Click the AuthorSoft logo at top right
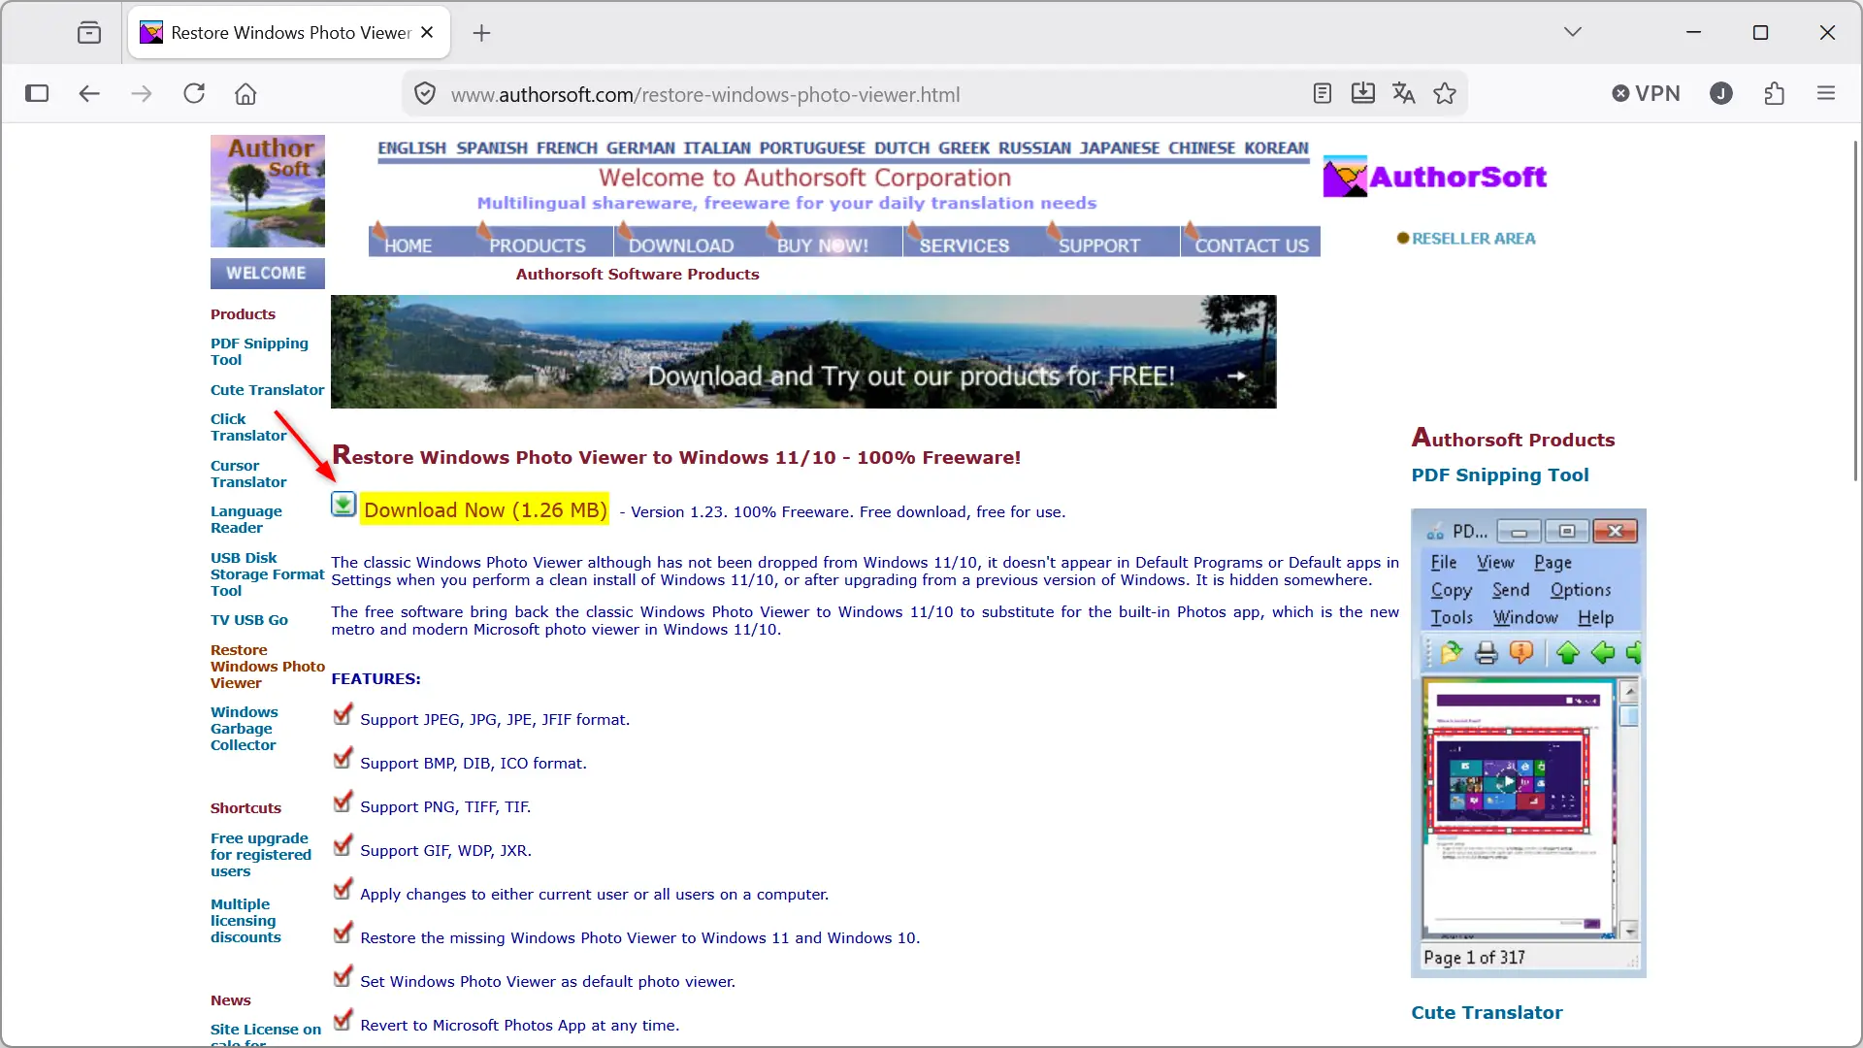Image resolution: width=1863 pixels, height=1048 pixels. (x=1435, y=177)
